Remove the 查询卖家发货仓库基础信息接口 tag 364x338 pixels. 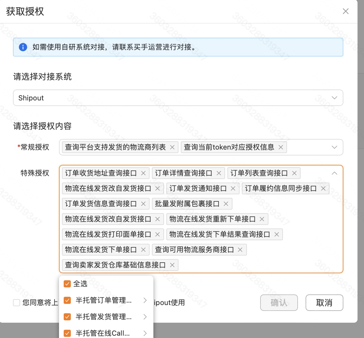(172, 265)
